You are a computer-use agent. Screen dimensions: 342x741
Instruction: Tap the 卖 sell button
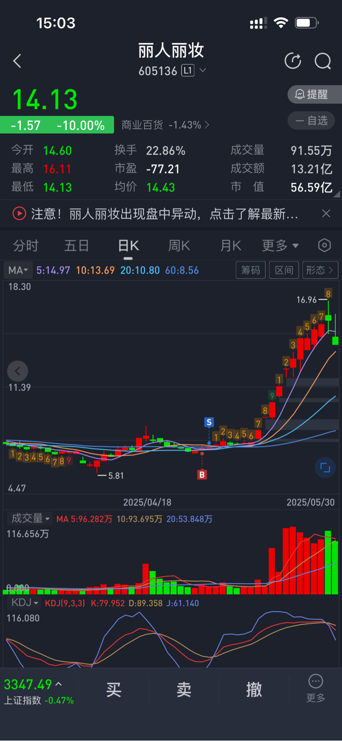coord(184,690)
